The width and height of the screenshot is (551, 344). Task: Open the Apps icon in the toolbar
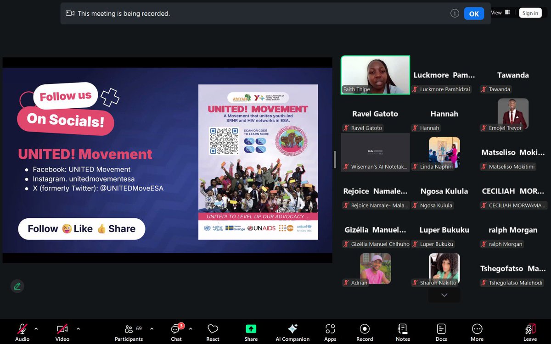coord(330,331)
